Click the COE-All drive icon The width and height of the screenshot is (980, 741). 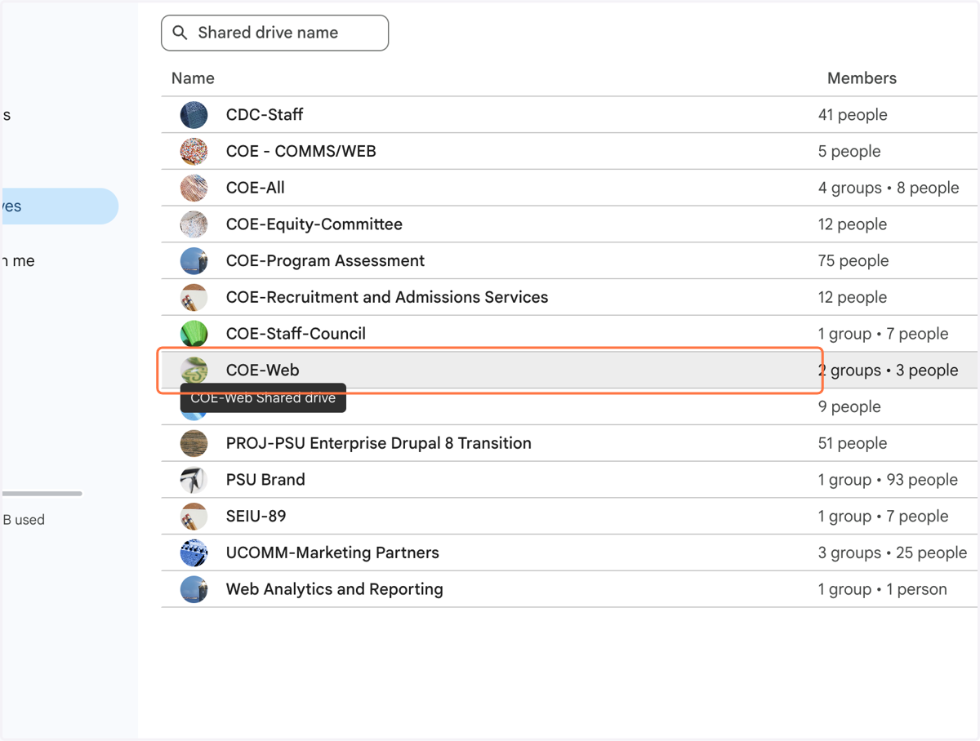point(194,188)
